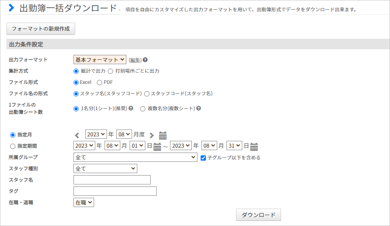Open 在職・退職 status dropdown
The image size is (390, 226).
click(x=84, y=202)
